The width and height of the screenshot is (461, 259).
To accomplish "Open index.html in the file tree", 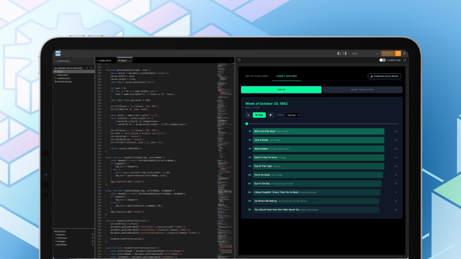I will pyautogui.click(x=74, y=75).
